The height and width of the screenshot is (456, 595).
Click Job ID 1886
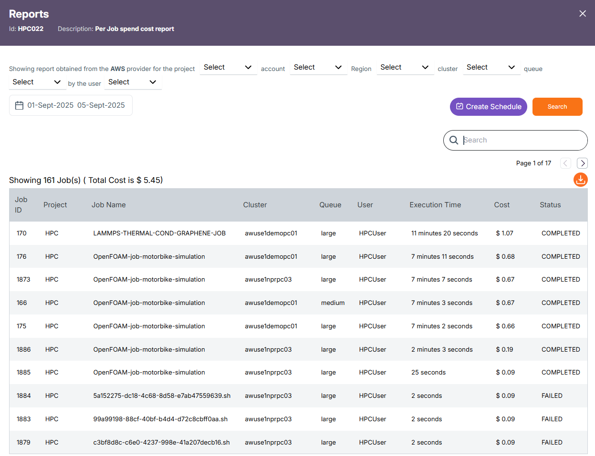click(x=23, y=350)
